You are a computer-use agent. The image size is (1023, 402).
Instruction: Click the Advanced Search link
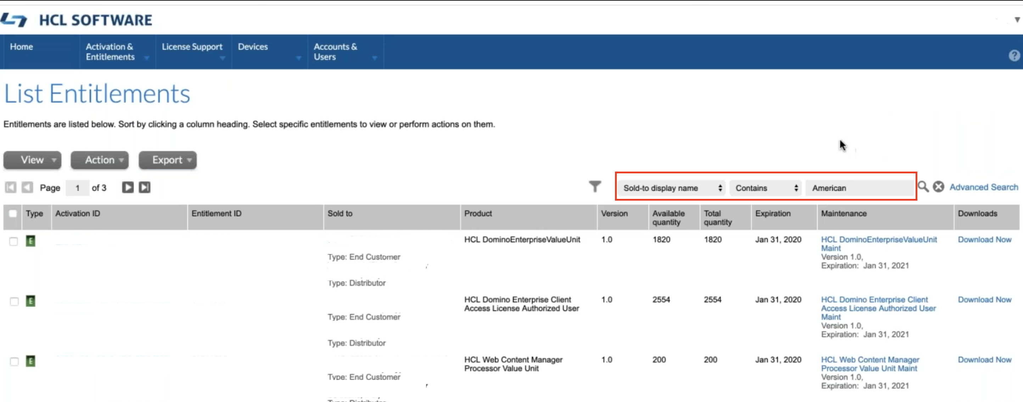[983, 187]
